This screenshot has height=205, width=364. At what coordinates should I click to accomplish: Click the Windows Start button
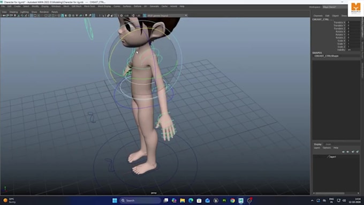115,200
